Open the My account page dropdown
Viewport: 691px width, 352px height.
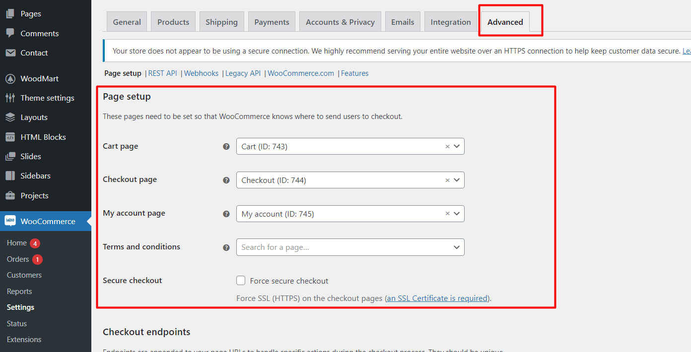[x=350, y=214]
